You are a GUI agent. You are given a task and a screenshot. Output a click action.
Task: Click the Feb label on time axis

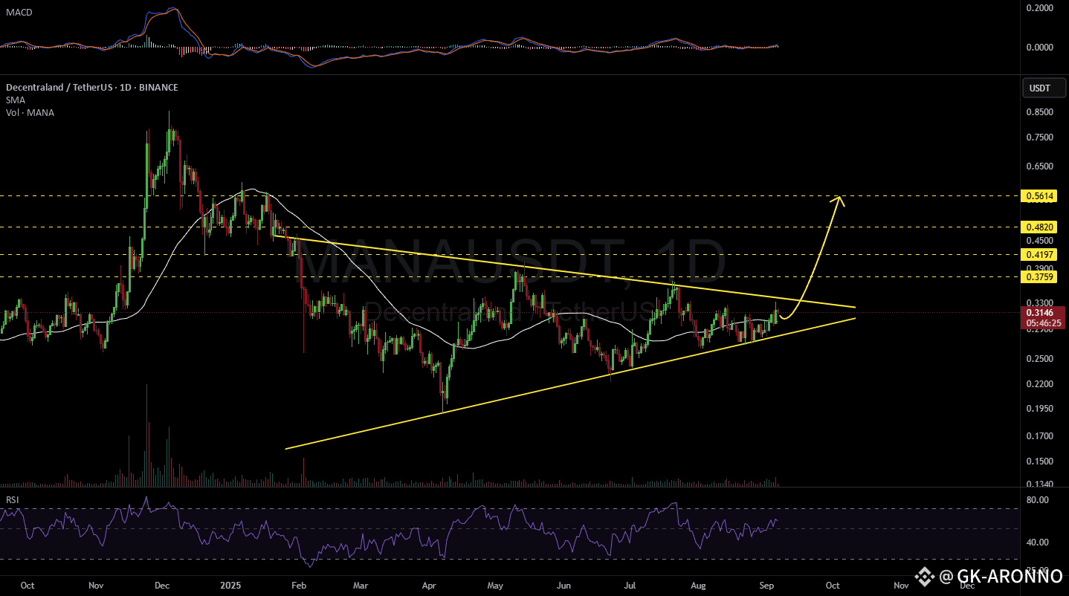pyautogui.click(x=298, y=585)
